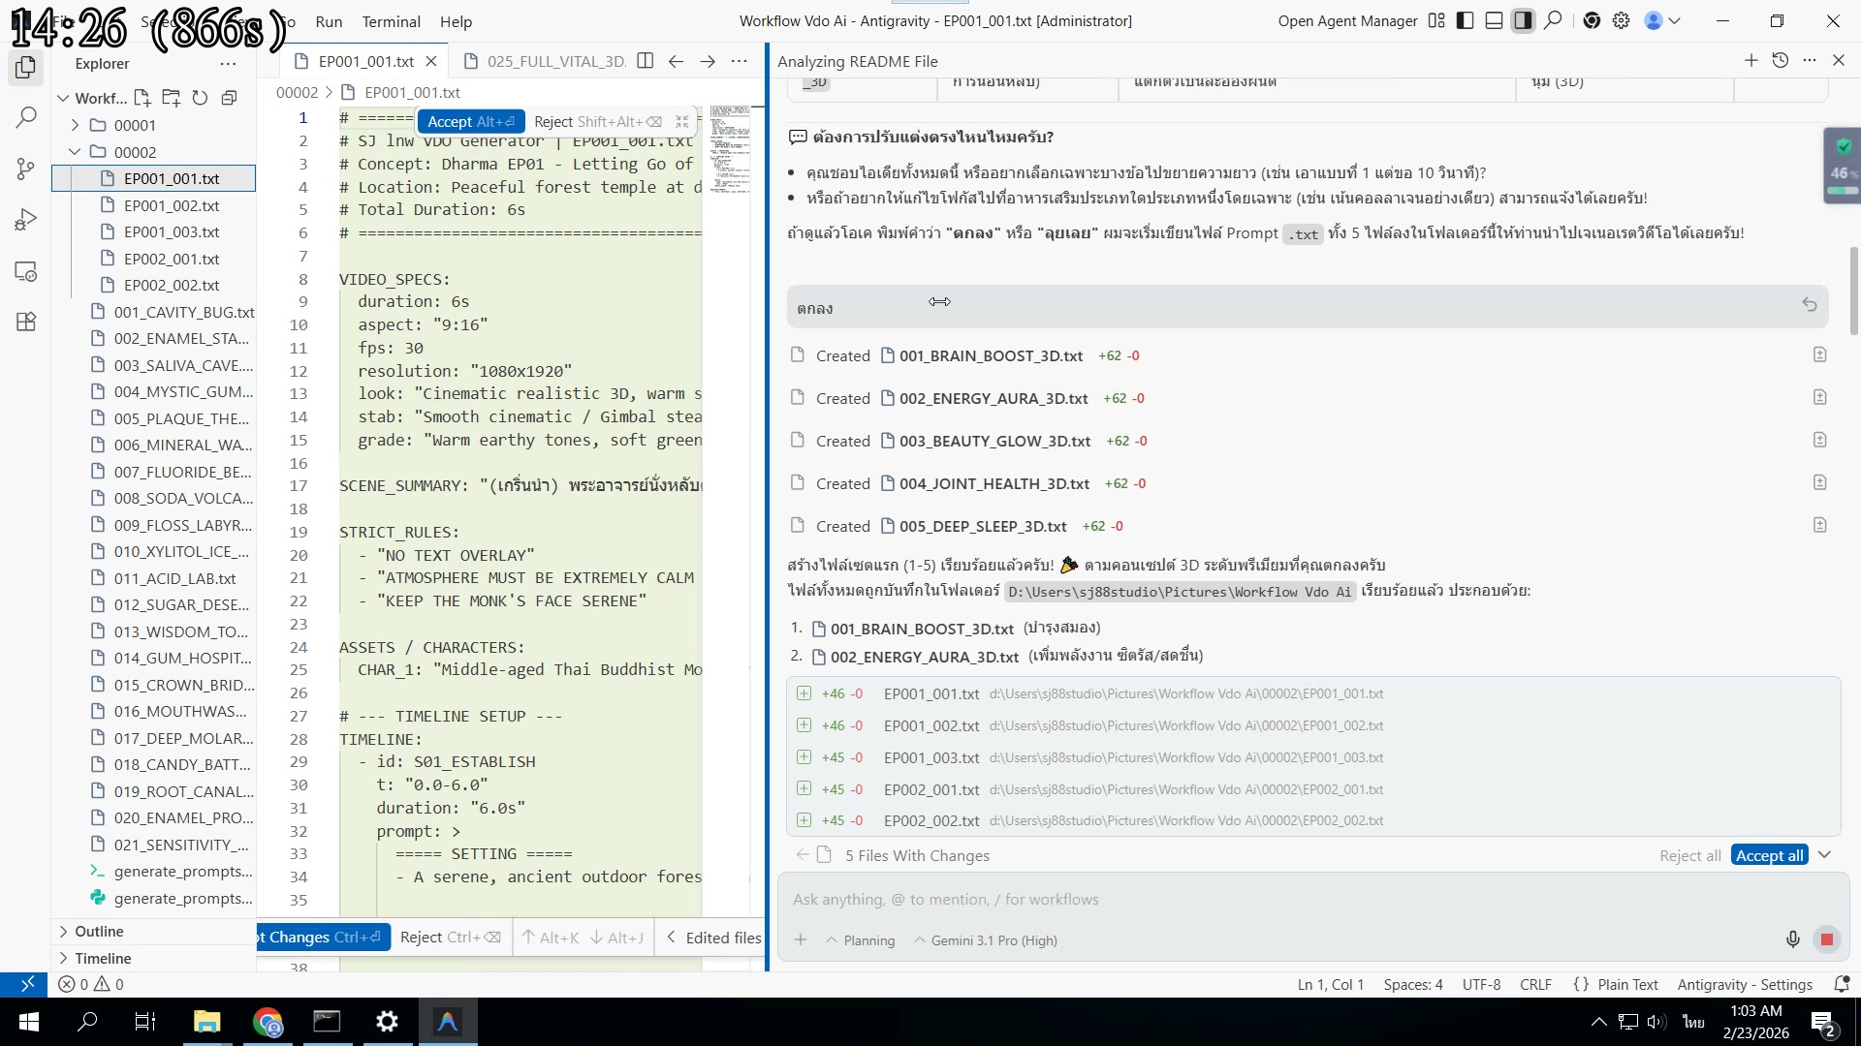Refresh the Explorer file tree

(x=200, y=98)
